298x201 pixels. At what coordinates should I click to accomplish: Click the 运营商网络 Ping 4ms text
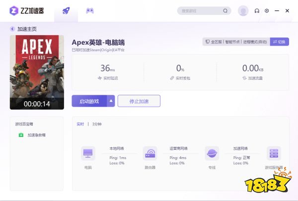click(x=178, y=158)
